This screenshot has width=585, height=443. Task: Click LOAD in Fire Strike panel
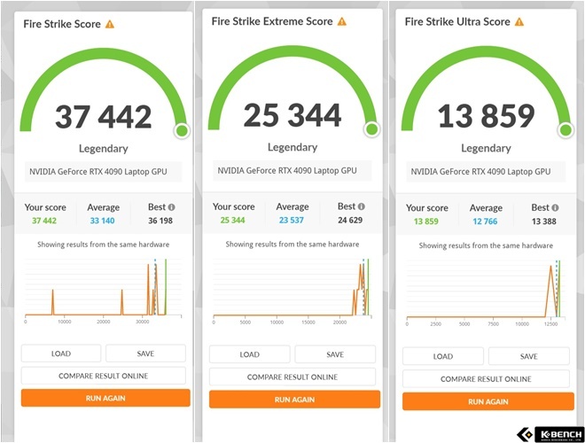(x=61, y=354)
